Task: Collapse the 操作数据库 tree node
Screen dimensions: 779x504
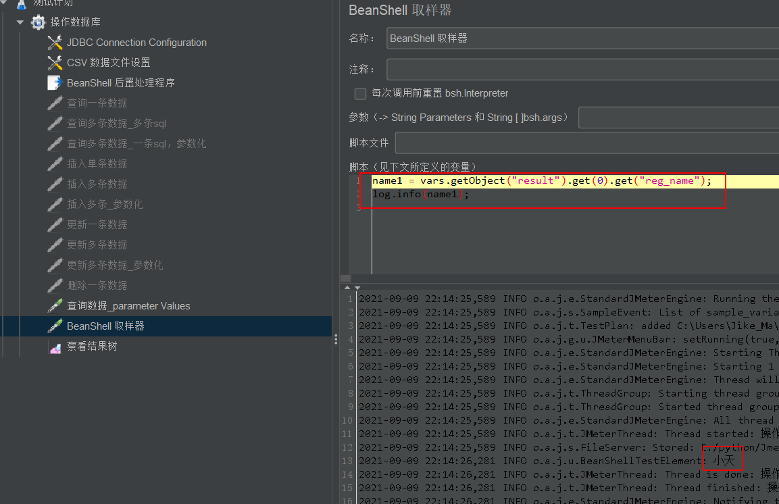Action: coord(20,22)
